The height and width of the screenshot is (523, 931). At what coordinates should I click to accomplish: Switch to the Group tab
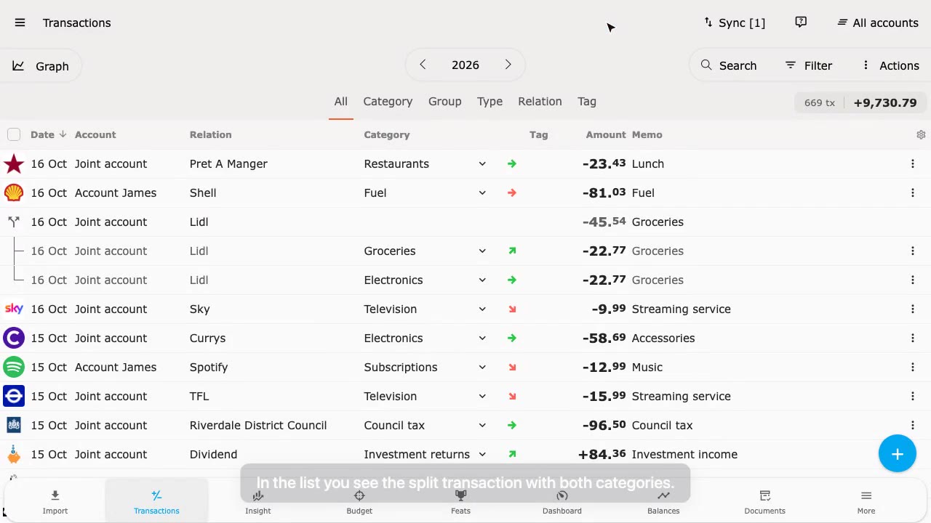[444, 102]
